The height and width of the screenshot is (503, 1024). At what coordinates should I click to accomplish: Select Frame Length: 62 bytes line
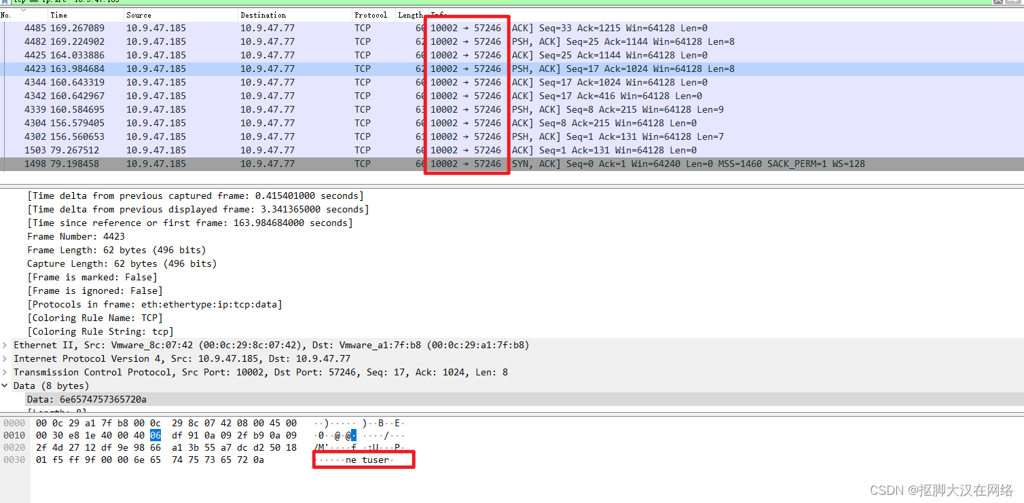(117, 250)
